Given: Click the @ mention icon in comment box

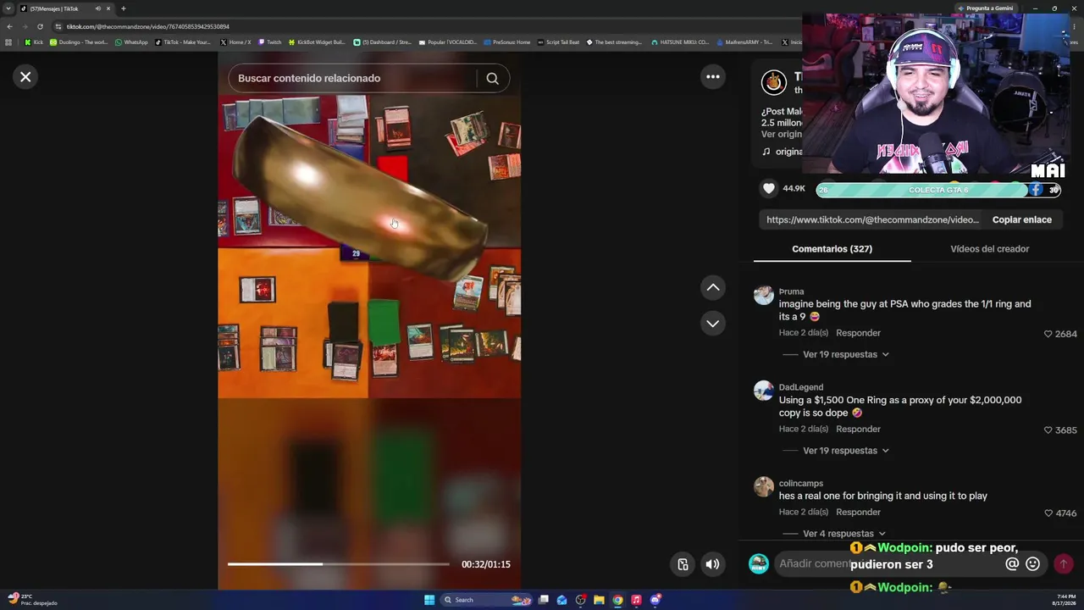Looking at the screenshot, I should point(1012,564).
